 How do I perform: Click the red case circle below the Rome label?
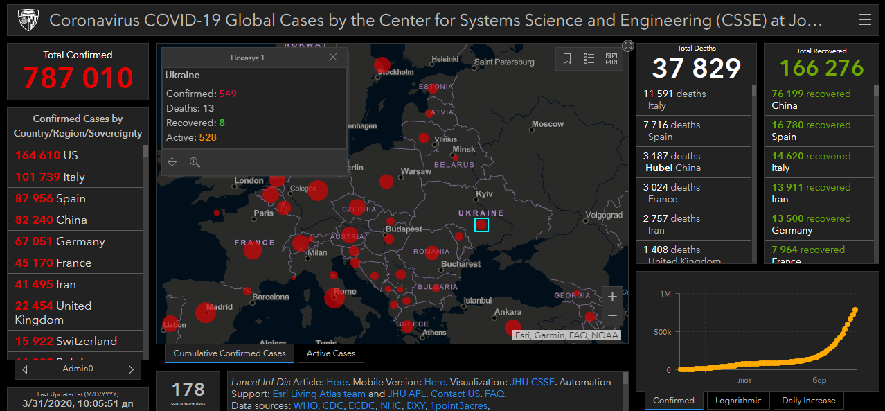pyautogui.click(x=334, y=299)
